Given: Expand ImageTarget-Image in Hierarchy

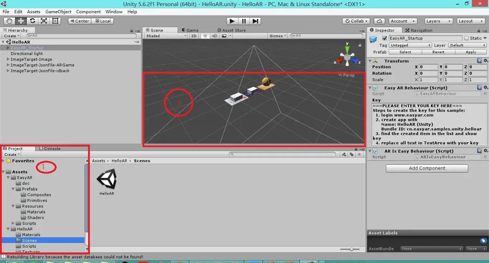Looking at the screenshot, I should click(x=8, y=59).
